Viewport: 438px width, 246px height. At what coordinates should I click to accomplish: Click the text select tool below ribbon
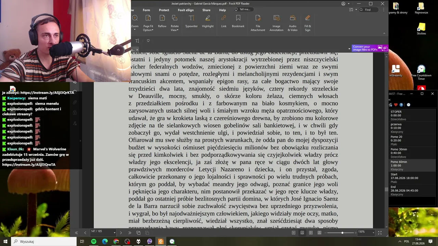click(x=137, y=41)
